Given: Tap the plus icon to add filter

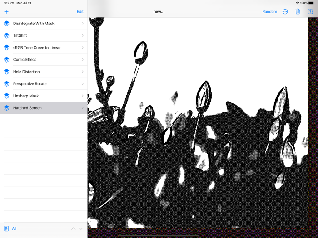Looking at the screenshot, I should tap(6, 12).
